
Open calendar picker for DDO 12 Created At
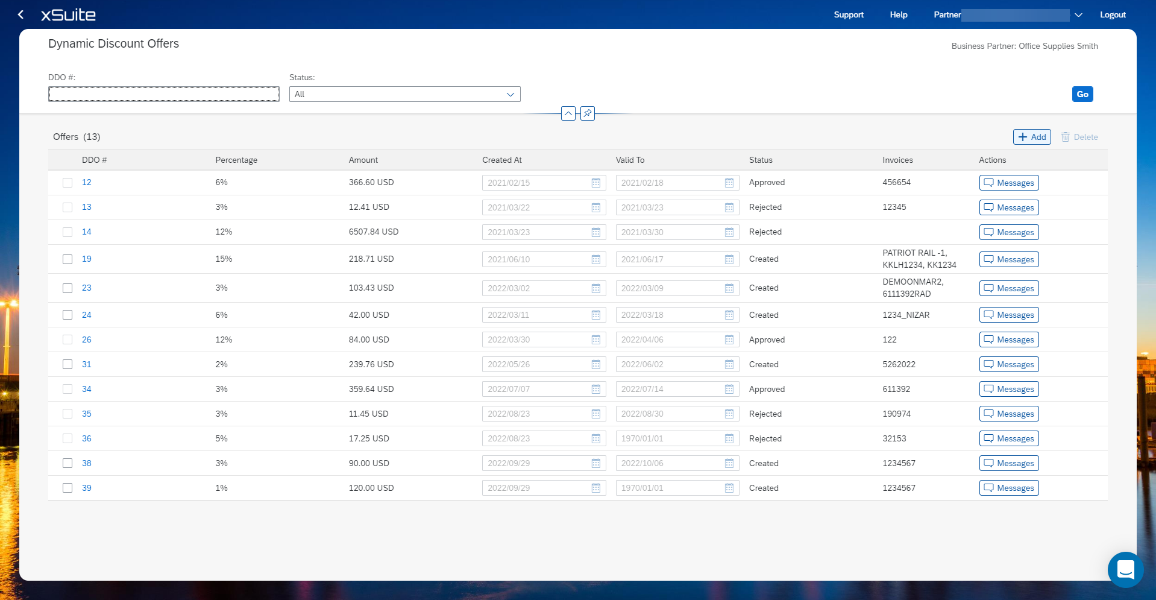[x=595, y=183]
